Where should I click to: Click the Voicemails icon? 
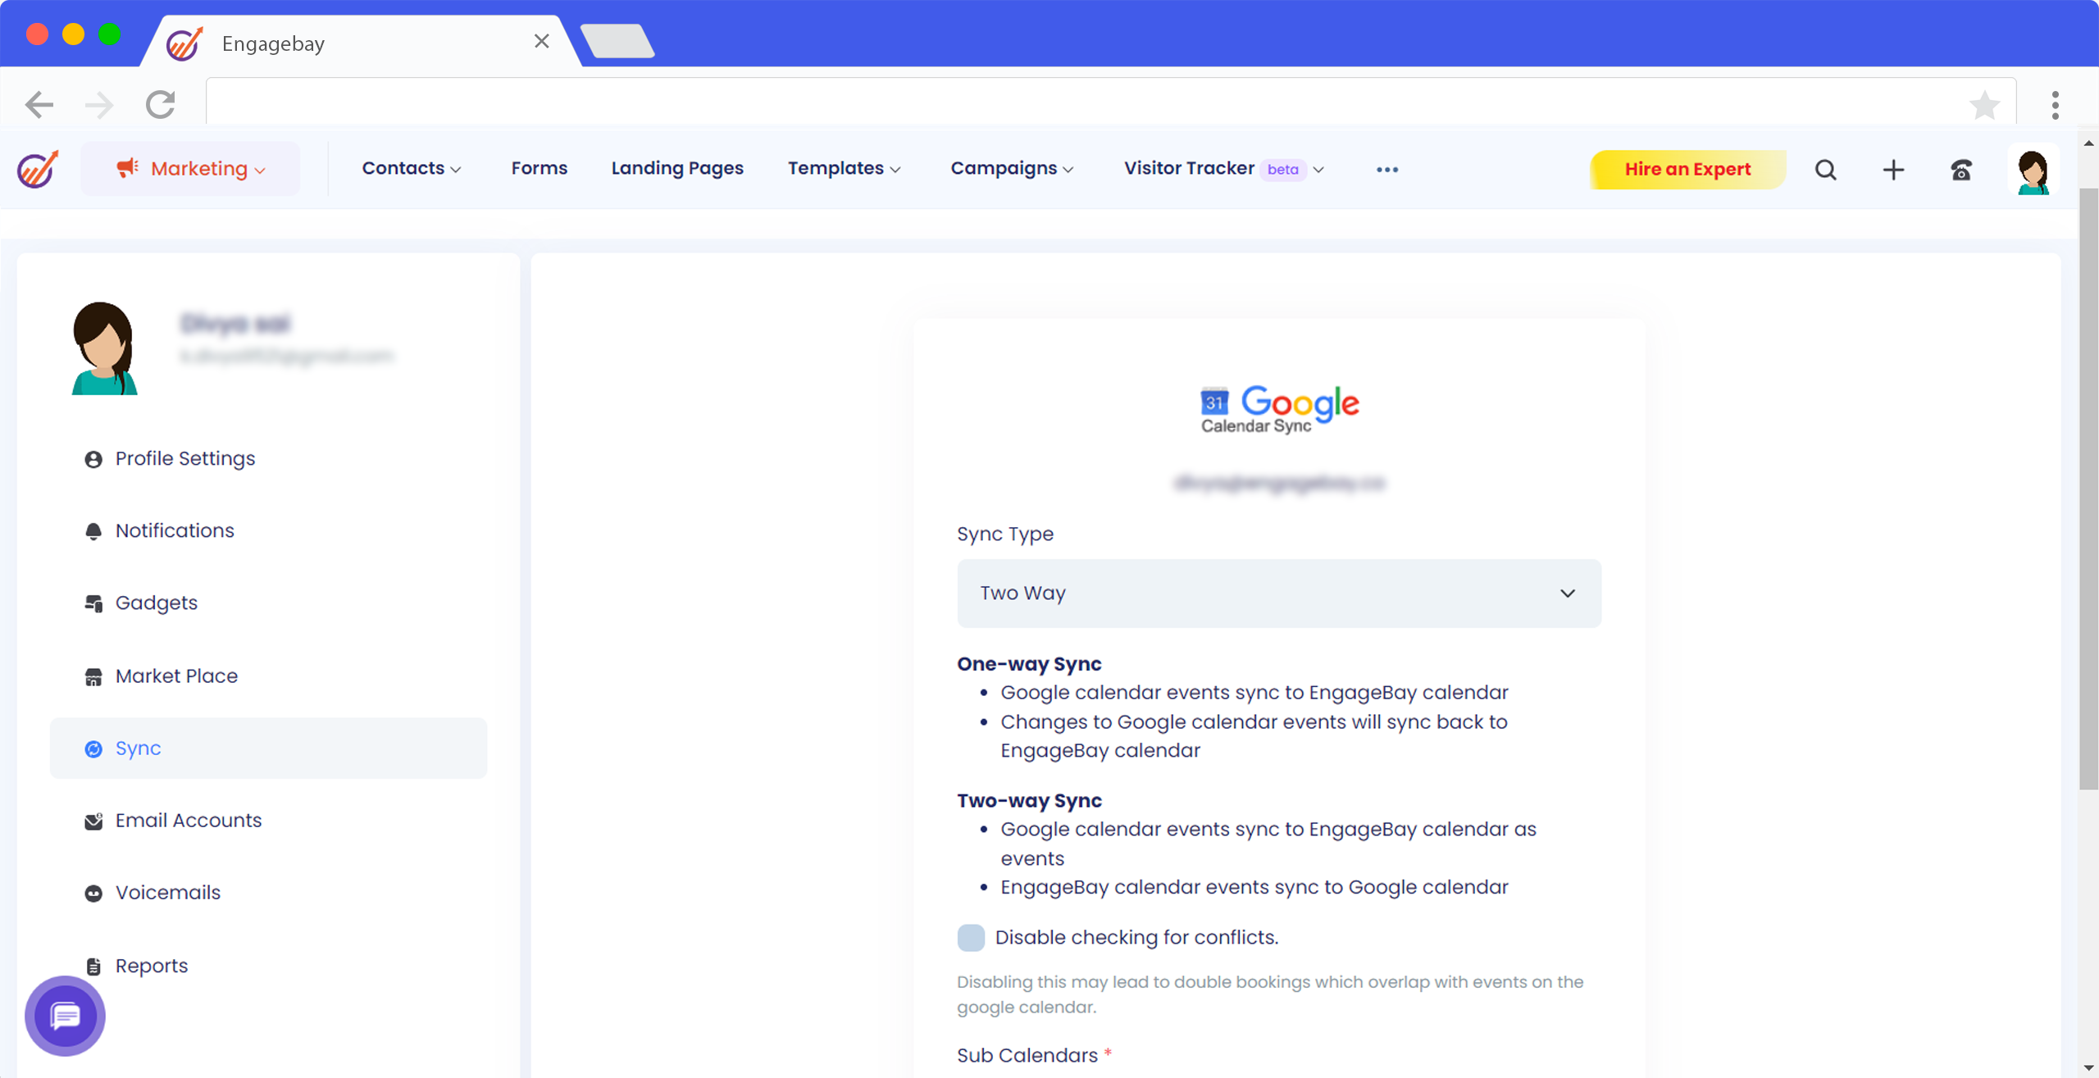93,893
